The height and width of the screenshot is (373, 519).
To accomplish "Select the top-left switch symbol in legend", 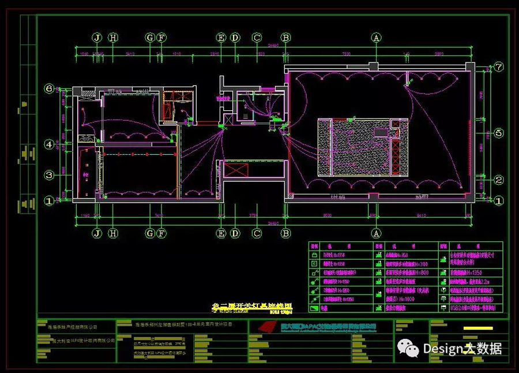I will pyautogui.click(x=314, y=255).
